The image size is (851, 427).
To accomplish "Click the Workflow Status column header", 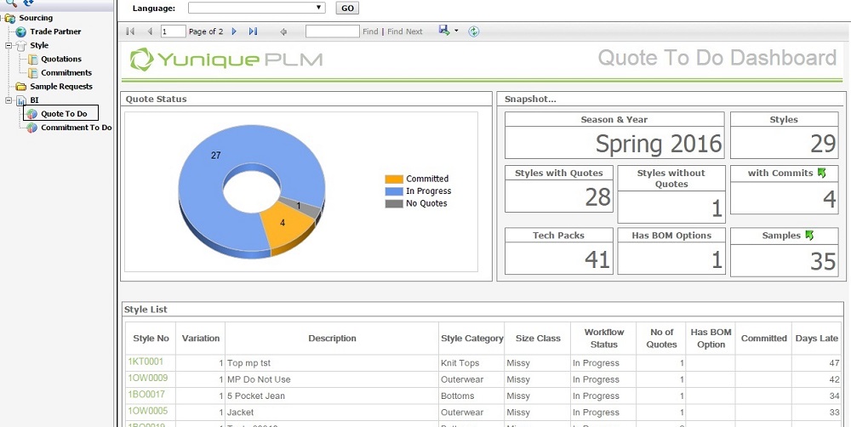I will click(603, 338).
